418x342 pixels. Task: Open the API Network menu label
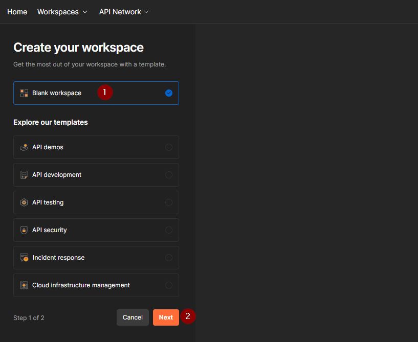[x=120, y=12]
